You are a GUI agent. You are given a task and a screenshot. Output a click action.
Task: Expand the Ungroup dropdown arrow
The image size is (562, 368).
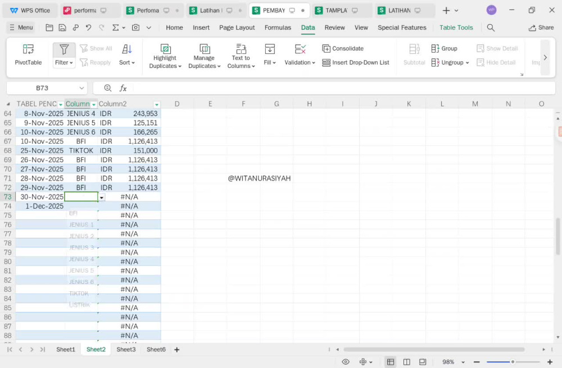468,63
